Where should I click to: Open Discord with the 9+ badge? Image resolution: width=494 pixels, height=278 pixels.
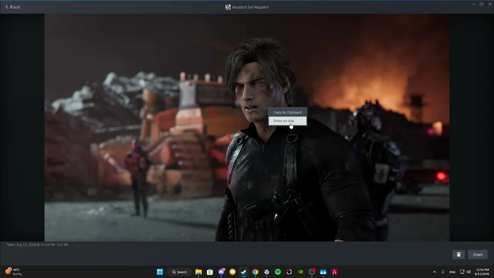[x=221, y=272]
